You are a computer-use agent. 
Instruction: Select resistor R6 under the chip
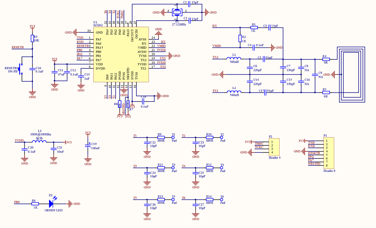pyautogui.click(x=120, y=104)
